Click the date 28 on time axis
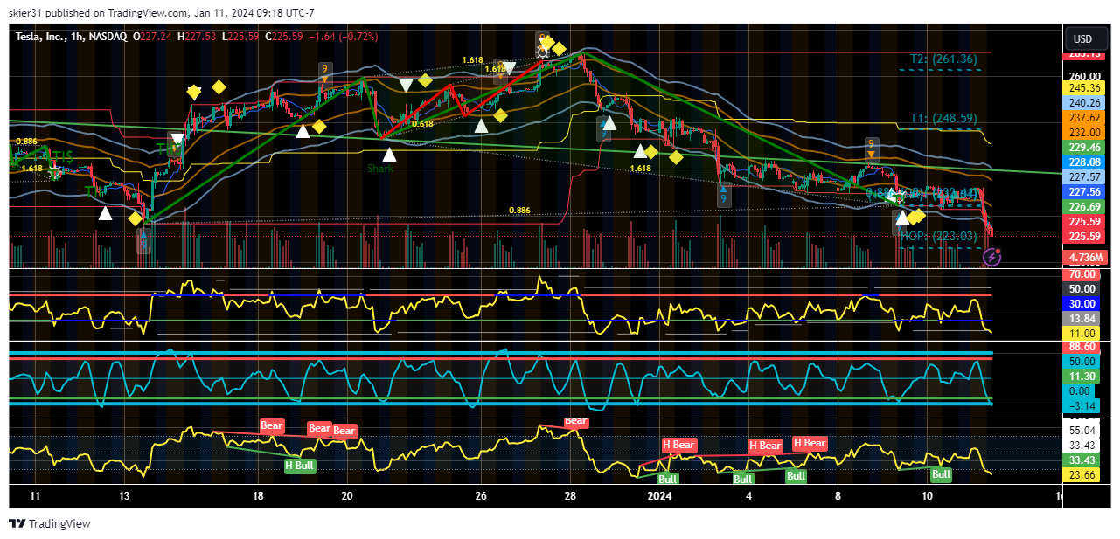This screenshot has width=1120, height=539. coord(570,496)
